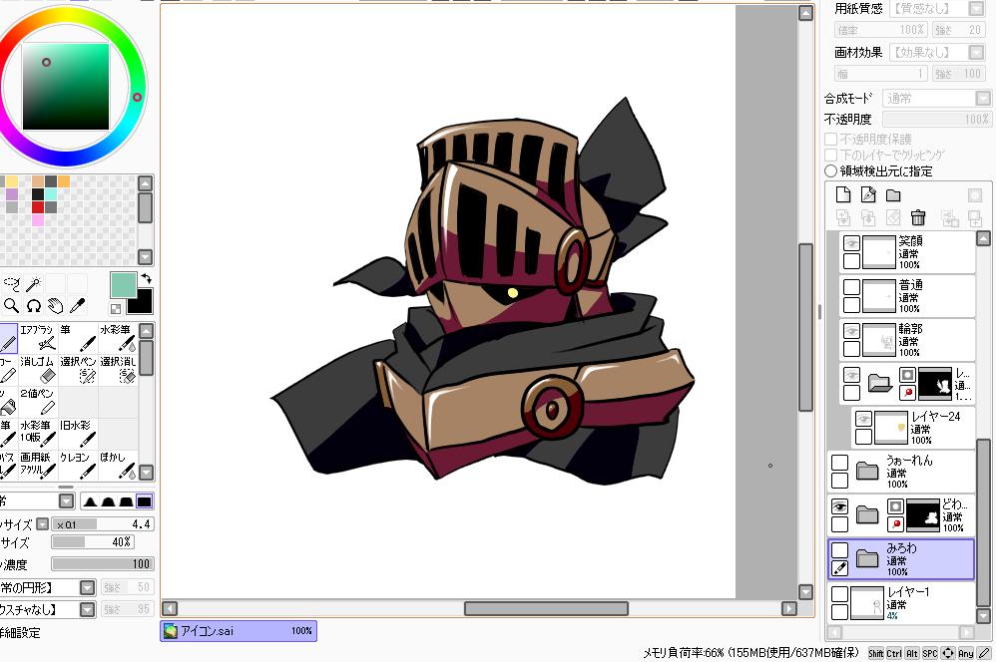Viewport: 996px width, 662px height.
Task: Select the Lasso selection tool
Action: coord(10,284)
